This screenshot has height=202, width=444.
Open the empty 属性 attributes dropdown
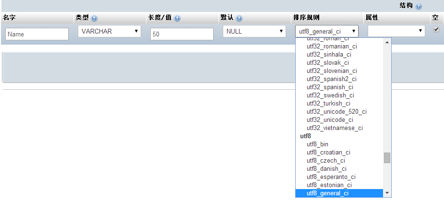(396, 31)
